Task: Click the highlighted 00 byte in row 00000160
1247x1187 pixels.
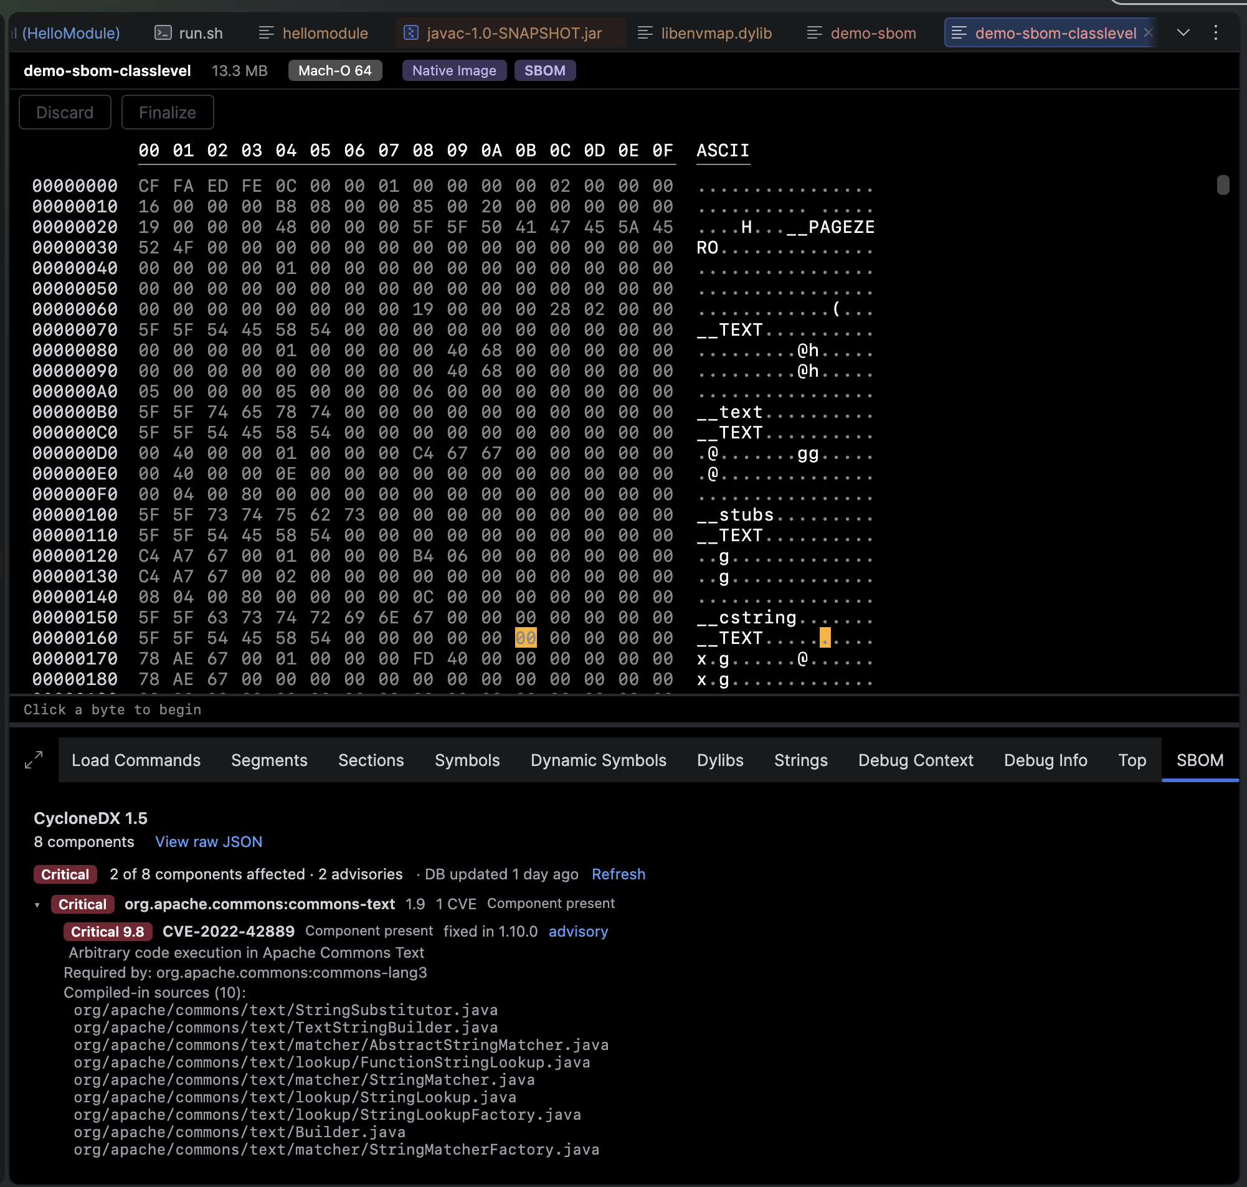Action: click(526, 638)
